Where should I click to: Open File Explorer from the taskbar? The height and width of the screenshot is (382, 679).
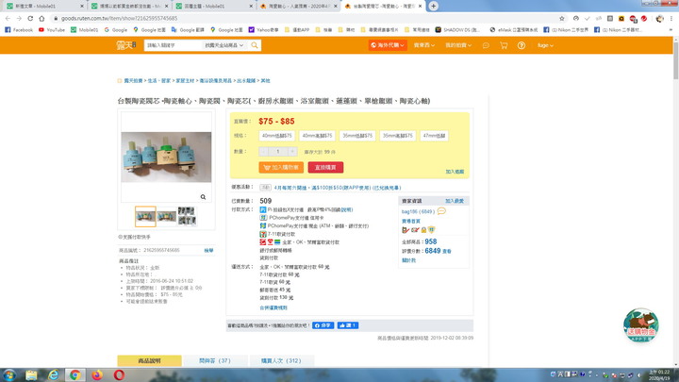pos(31,375)
